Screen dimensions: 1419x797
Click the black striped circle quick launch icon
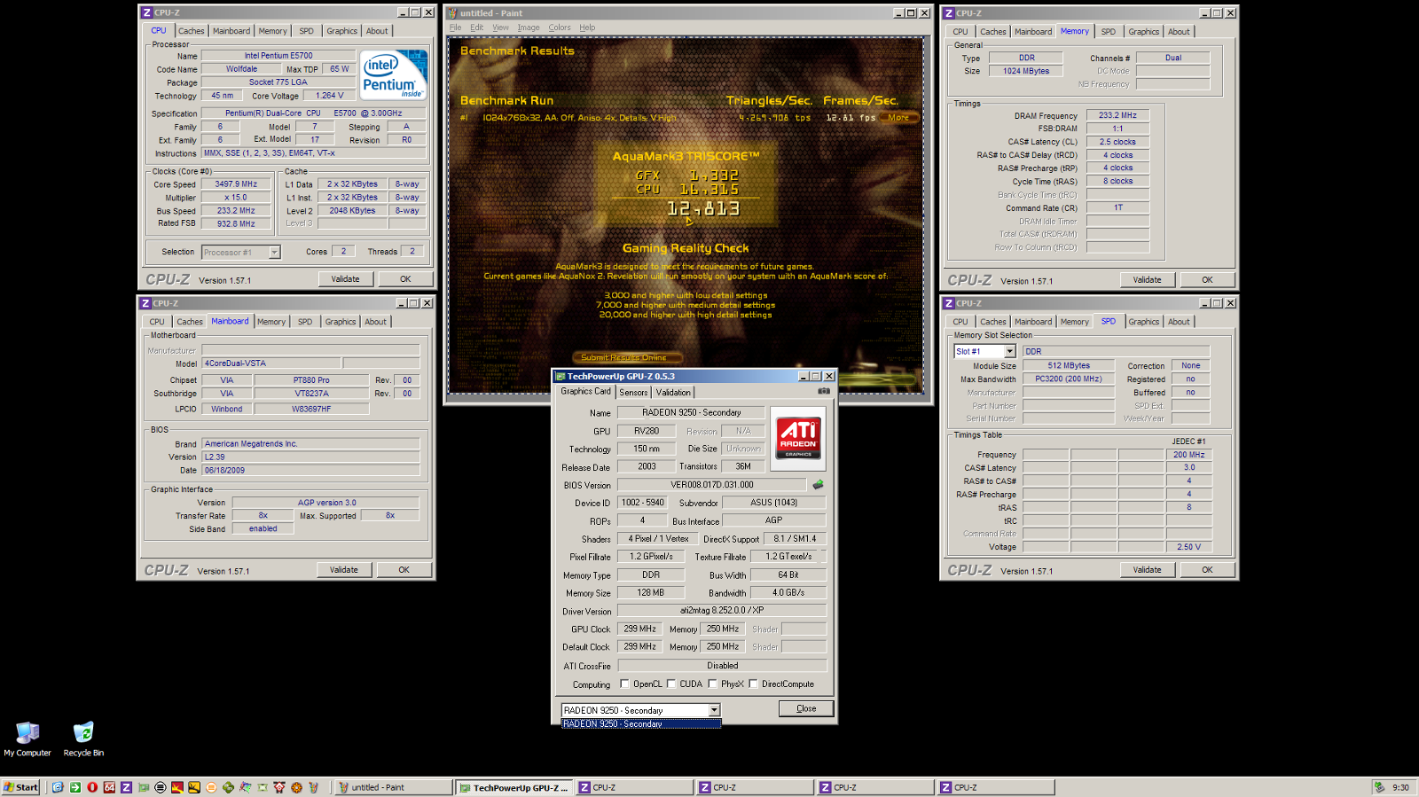coord(161,787)
